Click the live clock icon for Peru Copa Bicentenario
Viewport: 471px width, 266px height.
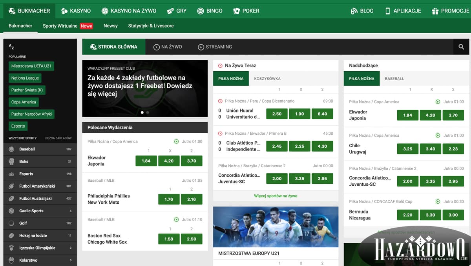point(220,101)
